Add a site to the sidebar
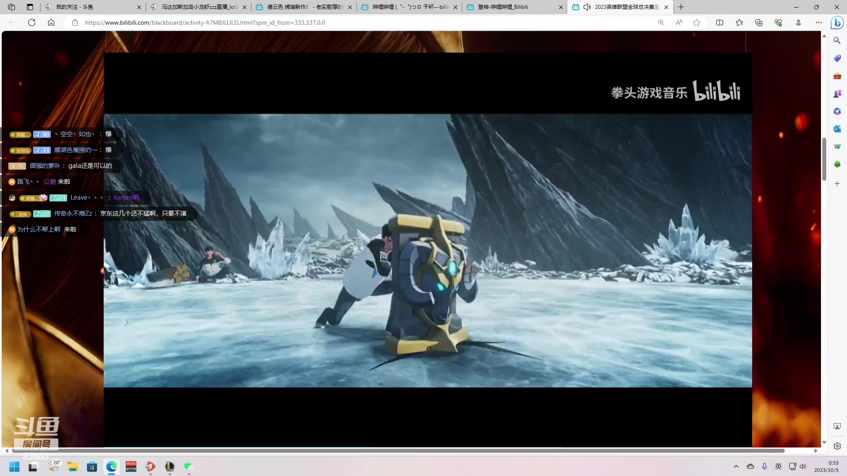The image size is (847, 476). pos(837,183)
